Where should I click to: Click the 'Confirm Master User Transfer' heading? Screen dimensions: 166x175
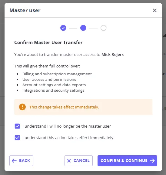click(x=48, y=43)
